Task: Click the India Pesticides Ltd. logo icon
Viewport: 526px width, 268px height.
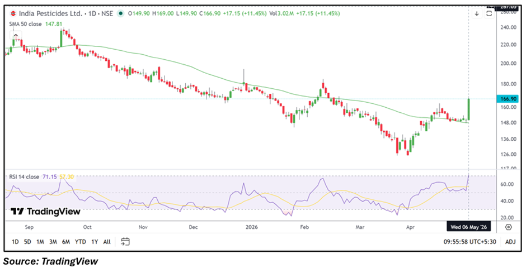Action: tap(13, 14)
